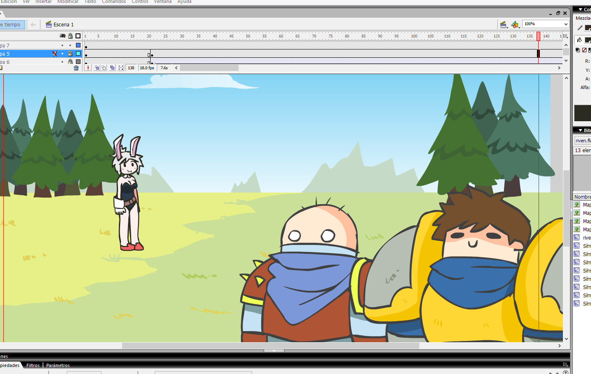The height and width of the screenshot is (374, 591).
Task: Open the riven.fla library document dropdown
Action: [x=583, y=141]
